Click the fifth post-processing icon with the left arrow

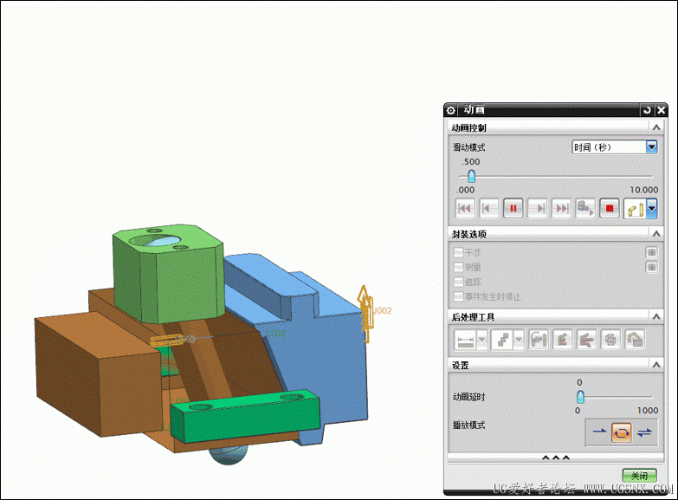586,340
